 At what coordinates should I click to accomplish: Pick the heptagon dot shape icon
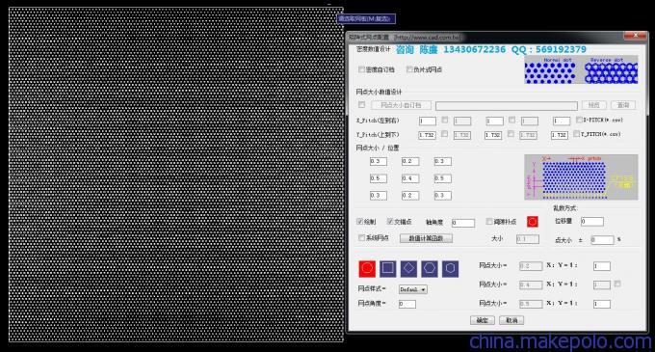[x=430, y=268]
